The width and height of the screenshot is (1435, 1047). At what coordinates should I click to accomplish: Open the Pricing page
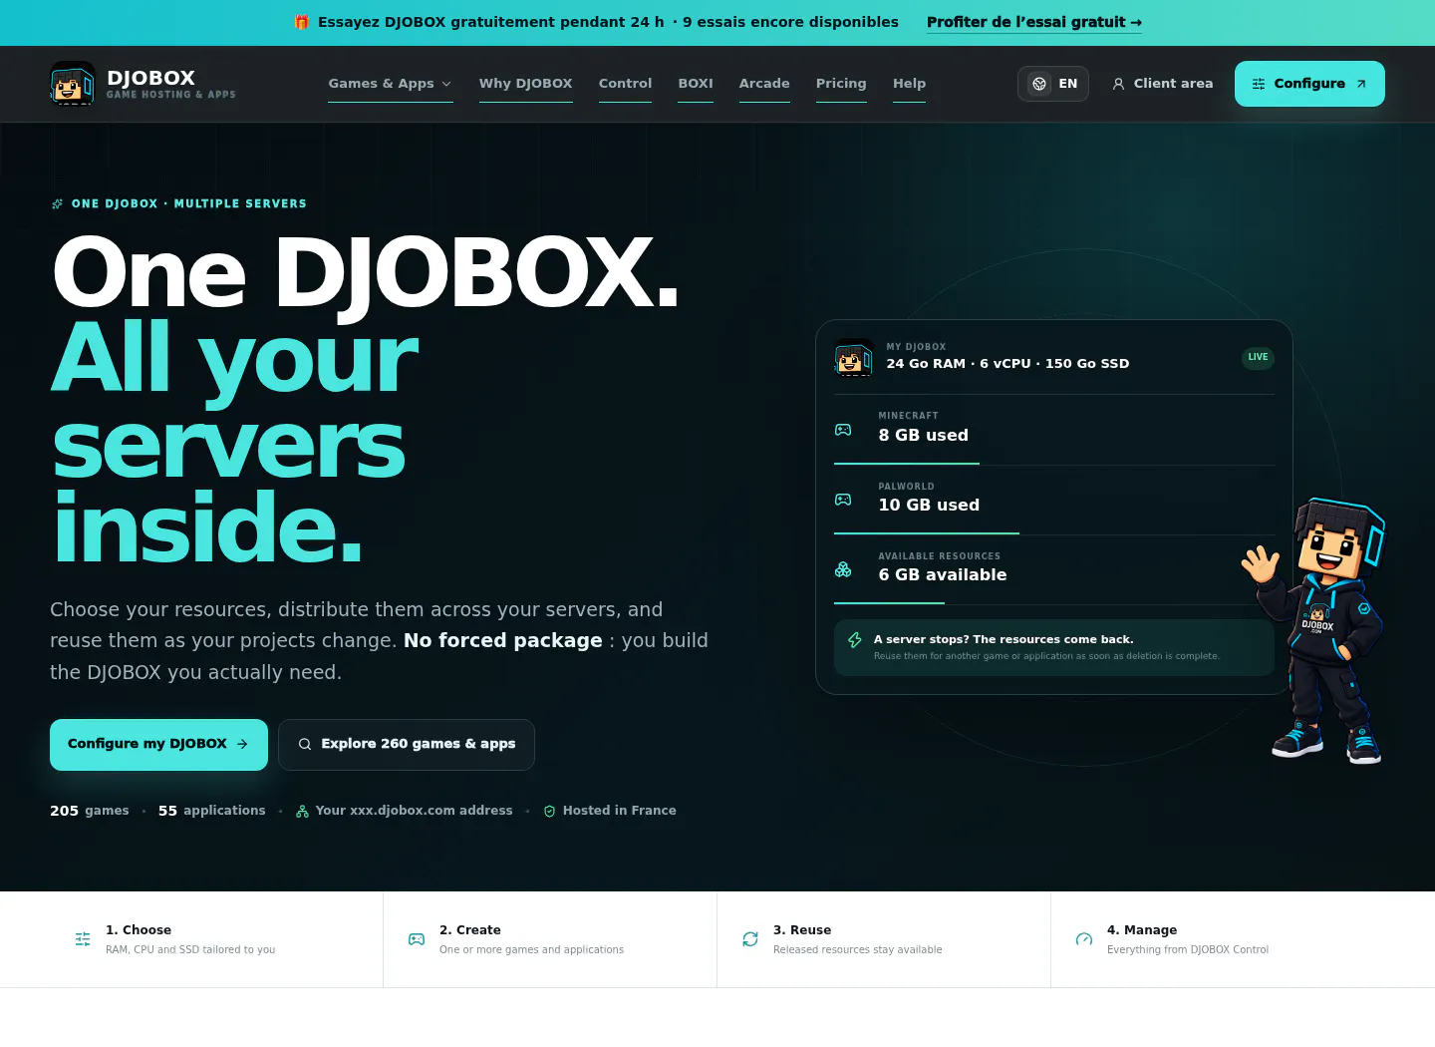(841, 84)
